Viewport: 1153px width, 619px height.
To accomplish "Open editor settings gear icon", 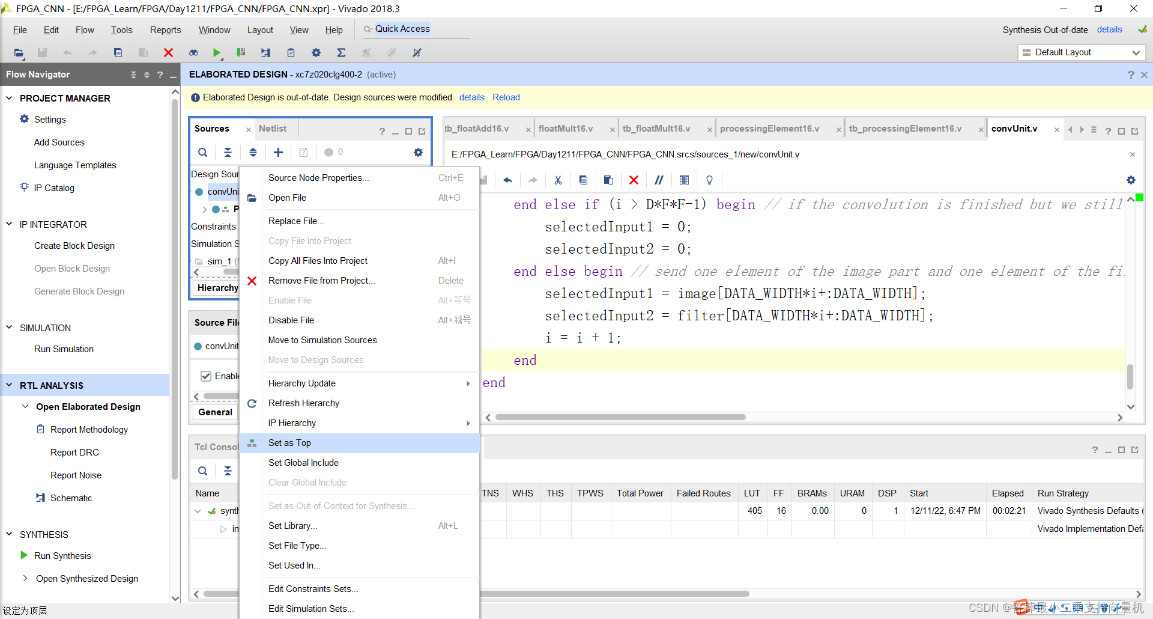I will (1131, 180).
